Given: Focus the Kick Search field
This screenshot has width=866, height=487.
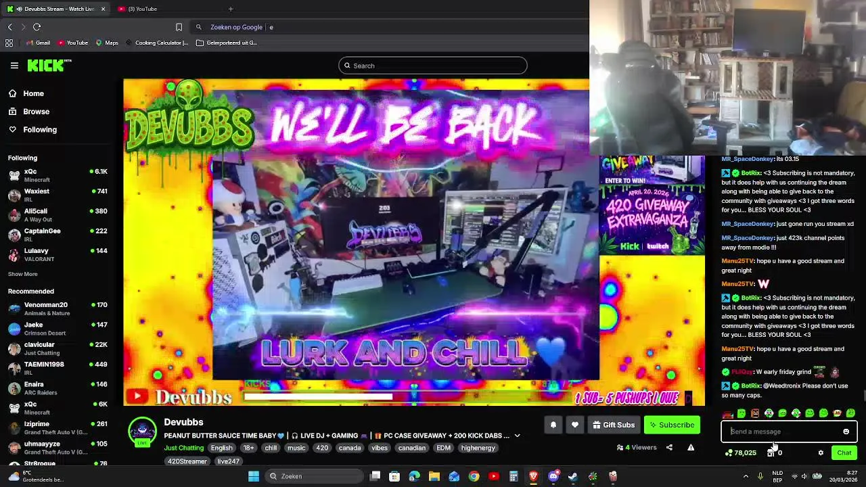Looking at the screenshot, I should point(433,66).
